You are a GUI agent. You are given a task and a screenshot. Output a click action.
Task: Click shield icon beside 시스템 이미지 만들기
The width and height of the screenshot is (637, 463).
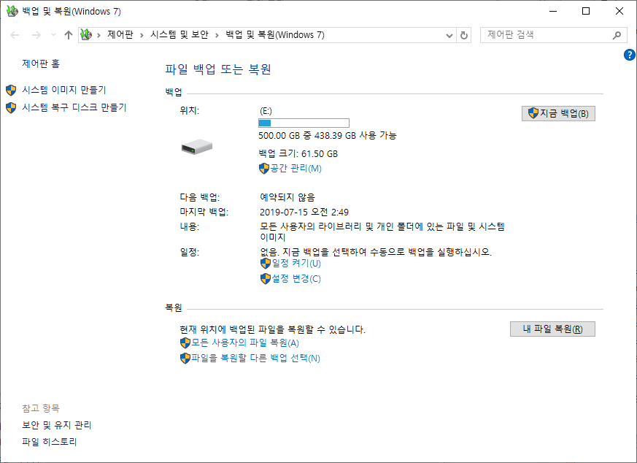(11, 90)
